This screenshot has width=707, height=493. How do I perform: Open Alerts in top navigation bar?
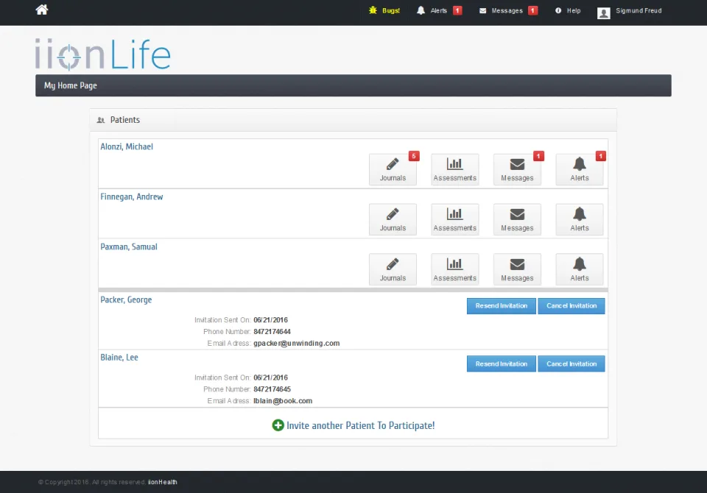[x=439, y=10]
